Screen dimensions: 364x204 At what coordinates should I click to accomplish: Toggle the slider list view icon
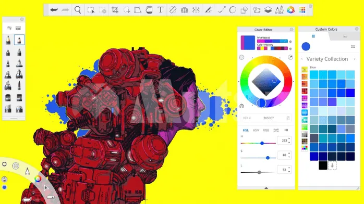[x=286, y=131]
